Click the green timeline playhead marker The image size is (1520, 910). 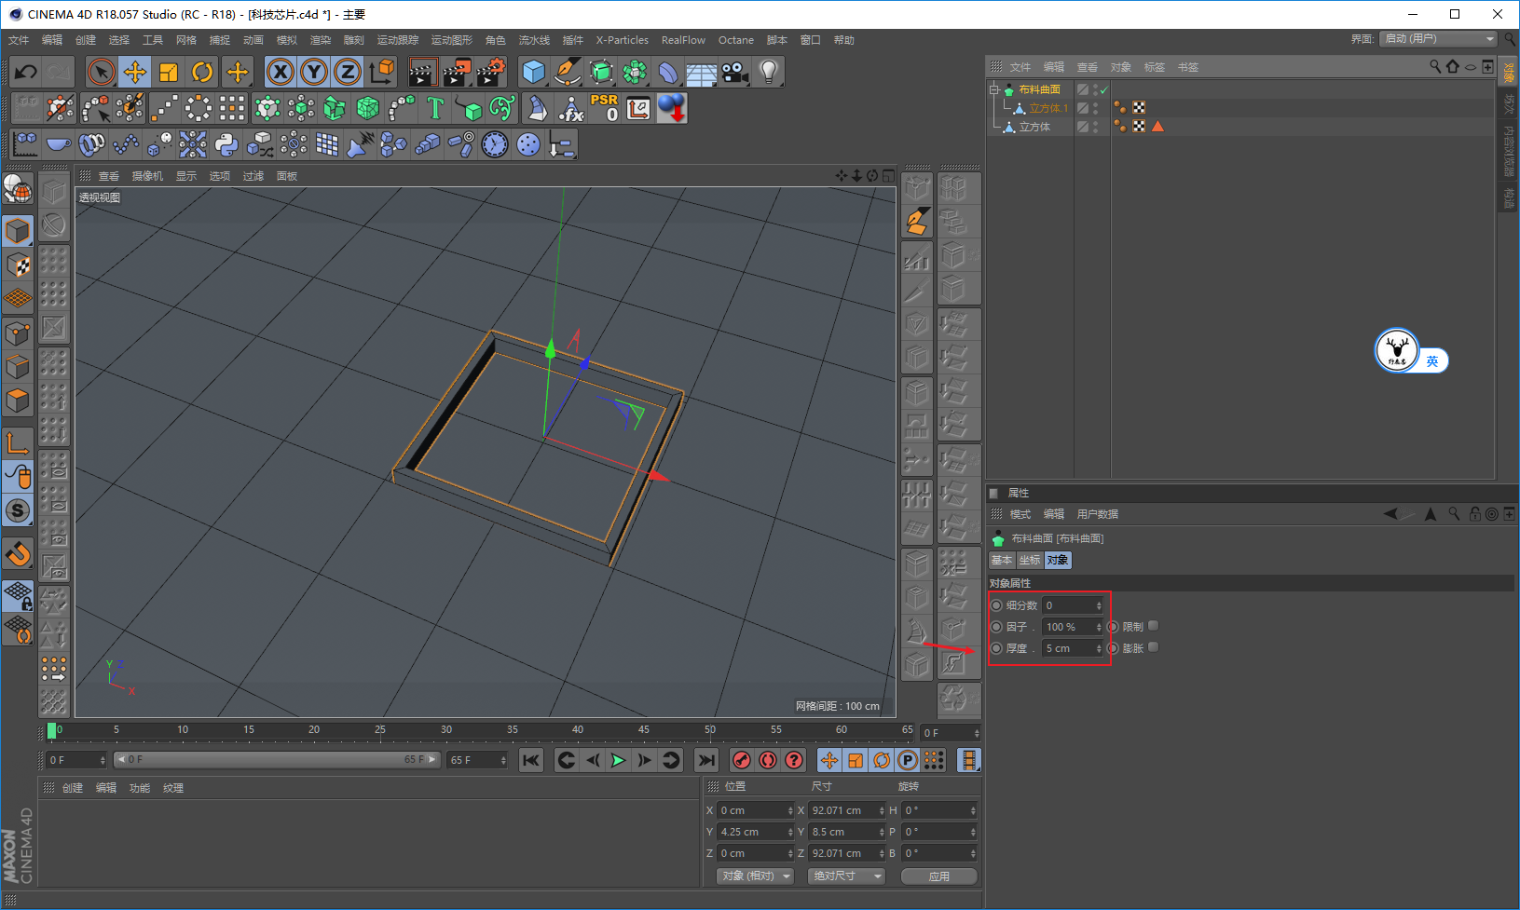pos(52,731)
